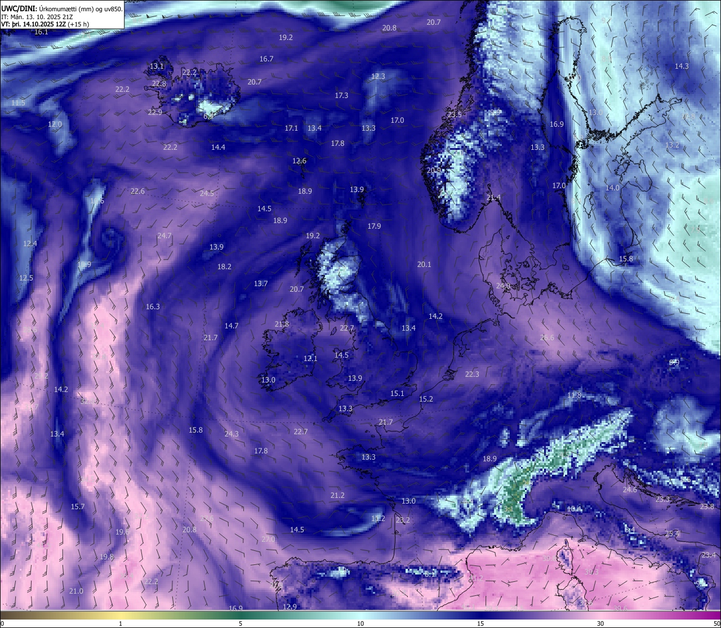The height and width of the screenshot is (628, 721).
Task: Click the UWC/DINI title in the legend box
Action: tap(19, 8)
